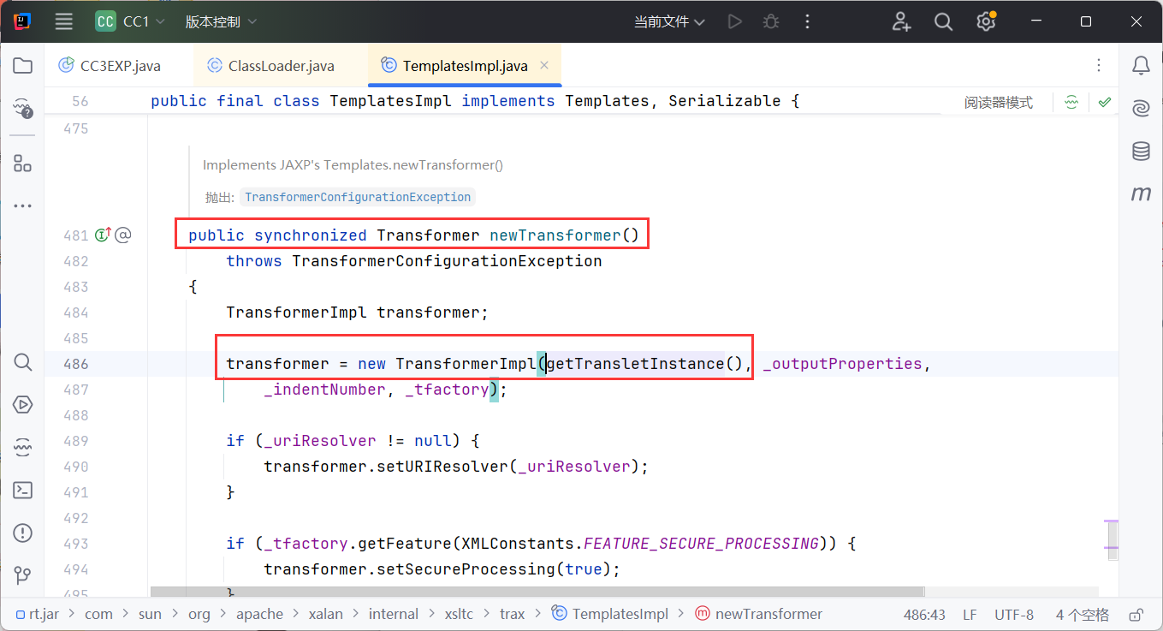Image resolution: width=1163 pixels, height=631 pixels.
Task: Open the Notifications bell panel
Action: point(1141,66)
